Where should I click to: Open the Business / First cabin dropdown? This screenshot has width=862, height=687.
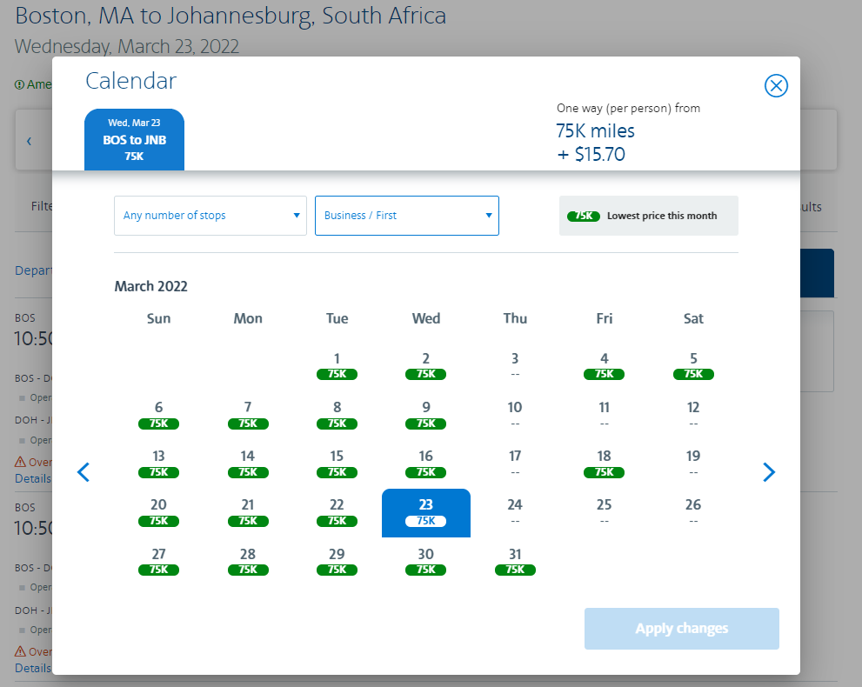coord(406,215)
